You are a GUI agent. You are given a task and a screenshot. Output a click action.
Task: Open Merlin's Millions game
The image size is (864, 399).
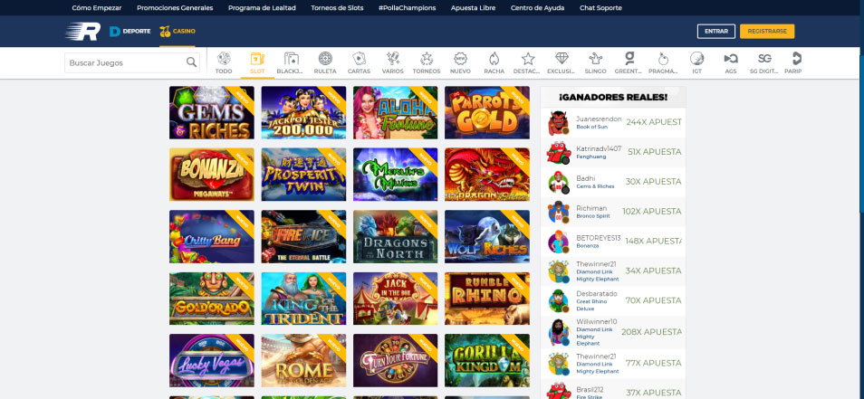point(396,175)
